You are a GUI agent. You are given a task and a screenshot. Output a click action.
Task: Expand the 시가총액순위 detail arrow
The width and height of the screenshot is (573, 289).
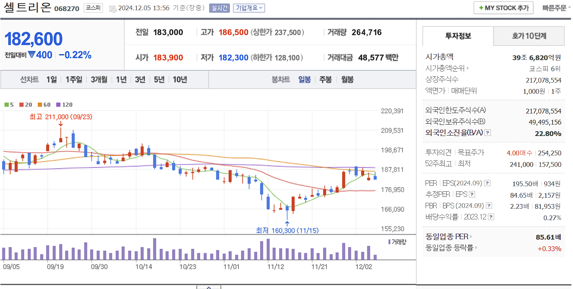point(467,68)
